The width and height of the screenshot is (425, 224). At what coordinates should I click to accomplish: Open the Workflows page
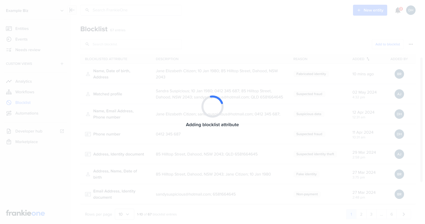click(x=25, y=92)
